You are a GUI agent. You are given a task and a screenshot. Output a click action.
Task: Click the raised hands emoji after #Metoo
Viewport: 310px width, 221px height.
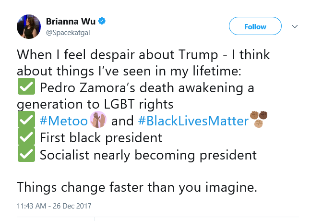pyautogui.click(x=98, y=120)
